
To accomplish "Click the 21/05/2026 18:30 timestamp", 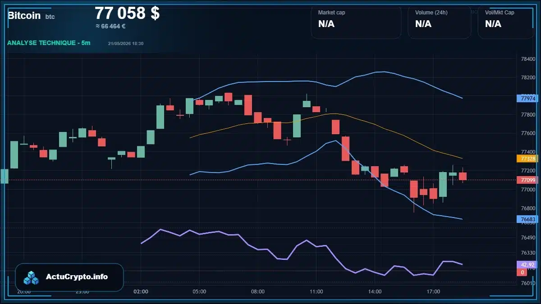I will pos(126,43).
